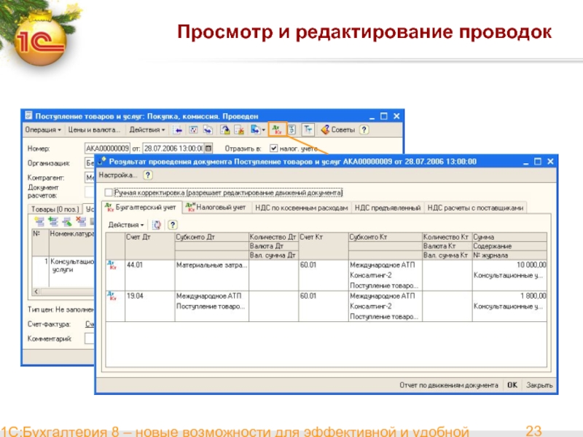The height and width of the screenshot is (437, 583).
Task: Click the calendar picker icon beside date field
Action: coord(208,149)
